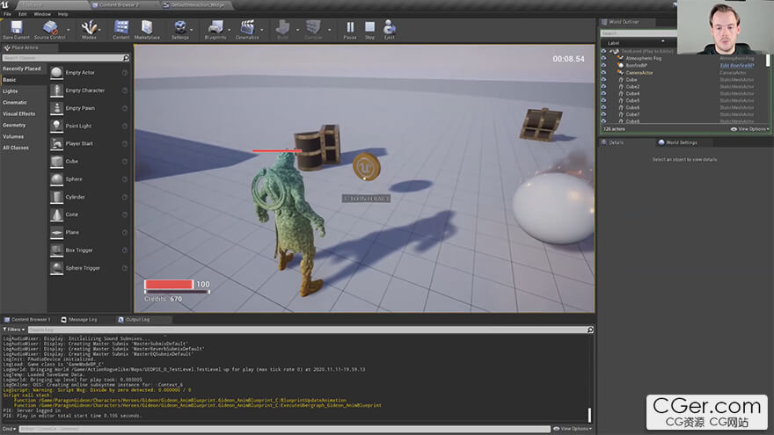The width and height of the screenshot is (774, 435).
Task: Toggle visibility of the Cube4 actor
Action: [x=603, y=93]
